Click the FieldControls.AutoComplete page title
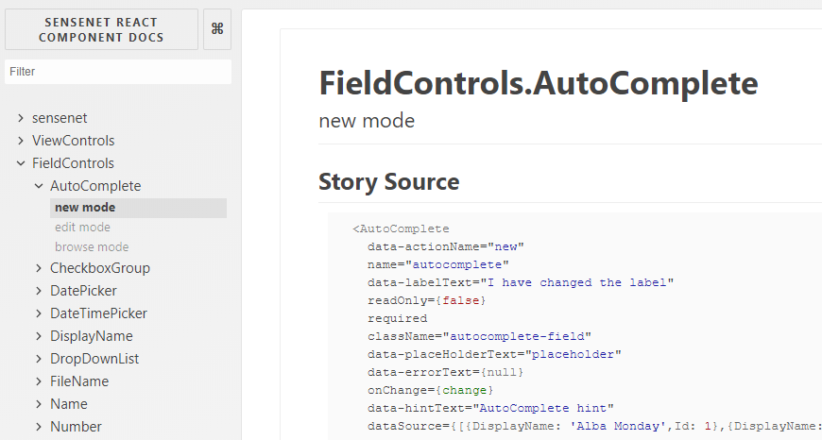 (x=538, y=83)
